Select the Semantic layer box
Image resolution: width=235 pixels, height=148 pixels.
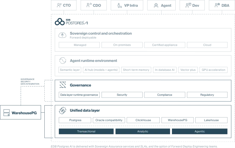click(70, 70)
